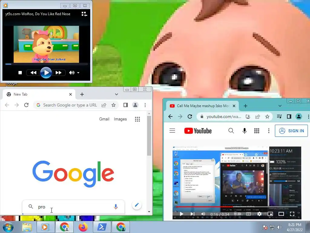
Task: Click the Google logo
Action: click(x=73, y=174)
